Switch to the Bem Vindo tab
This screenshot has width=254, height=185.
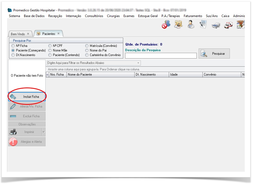tap(18, 34)
